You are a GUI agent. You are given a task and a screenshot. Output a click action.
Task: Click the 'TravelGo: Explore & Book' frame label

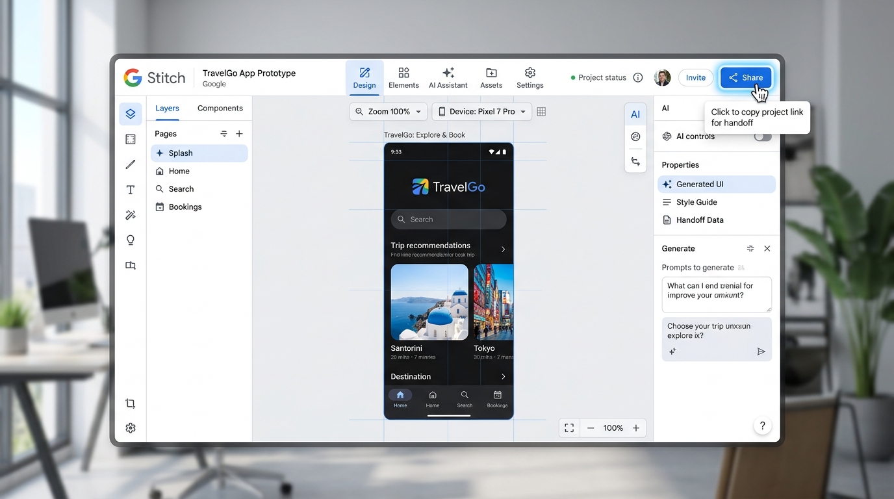point(424,135)
